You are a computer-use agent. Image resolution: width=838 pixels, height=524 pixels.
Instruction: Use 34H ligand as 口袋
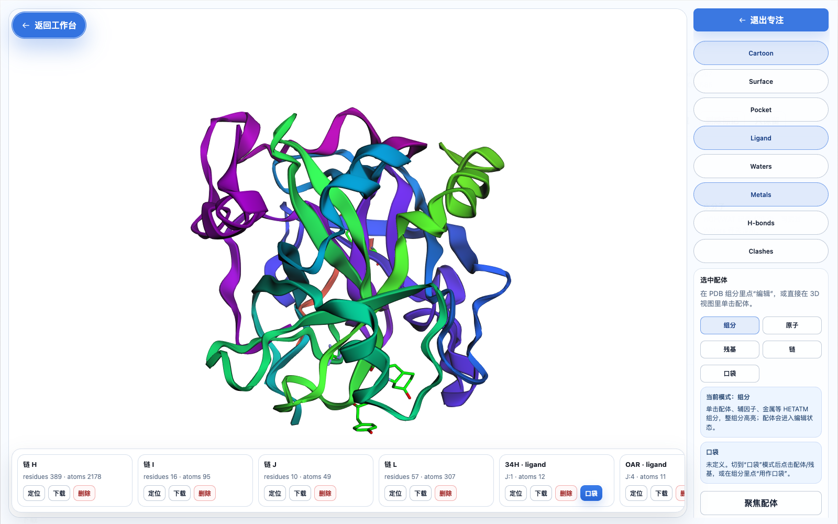591,493
